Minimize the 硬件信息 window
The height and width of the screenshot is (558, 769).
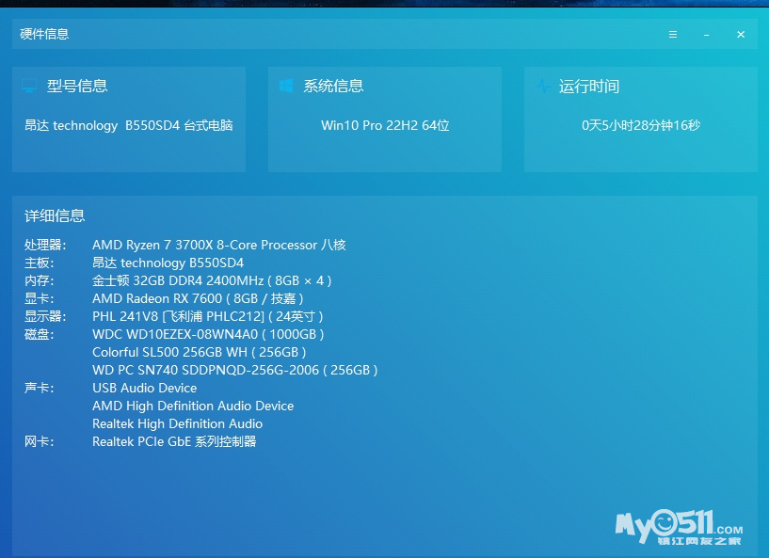point(707,35)
